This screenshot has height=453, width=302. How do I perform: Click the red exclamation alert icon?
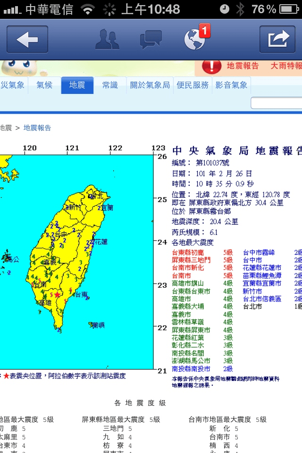pyautogui.click(x=212, y=66)
